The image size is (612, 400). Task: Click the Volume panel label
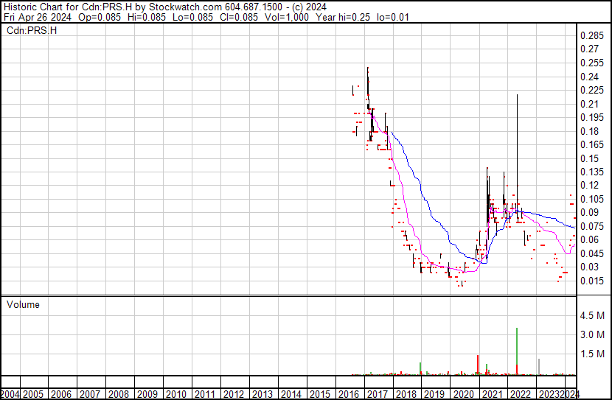tap(23, 304)
